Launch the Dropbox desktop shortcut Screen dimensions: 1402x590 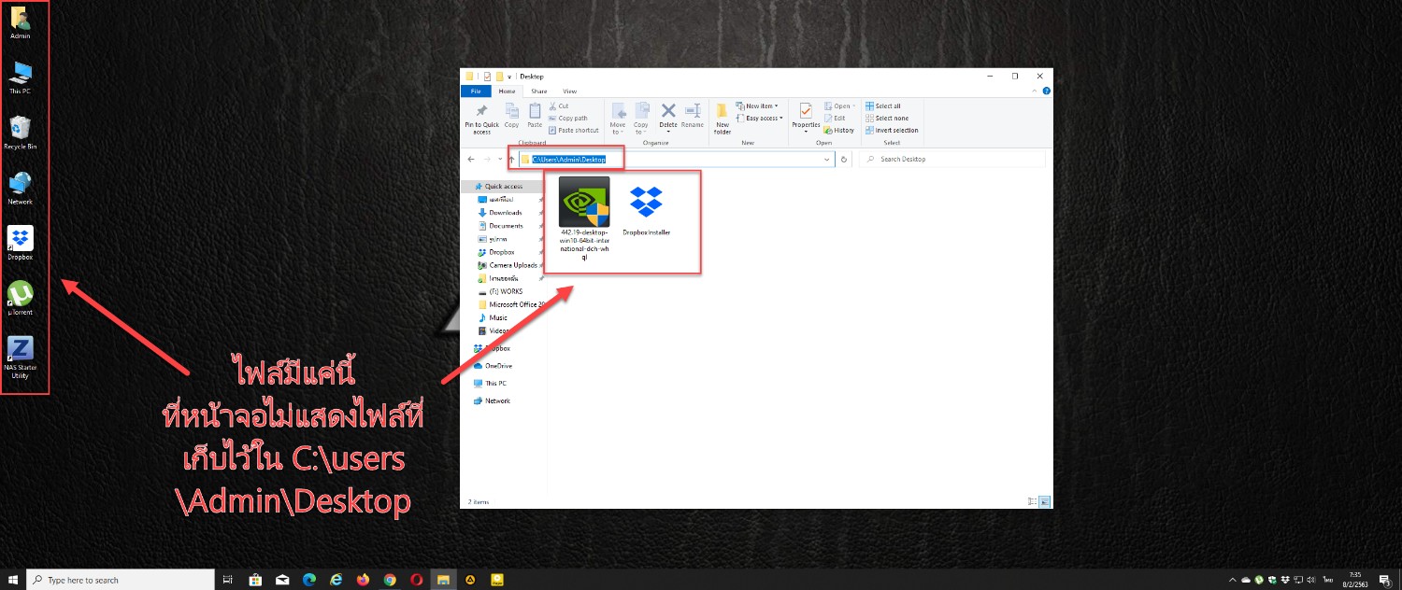(x=20, y=243)
